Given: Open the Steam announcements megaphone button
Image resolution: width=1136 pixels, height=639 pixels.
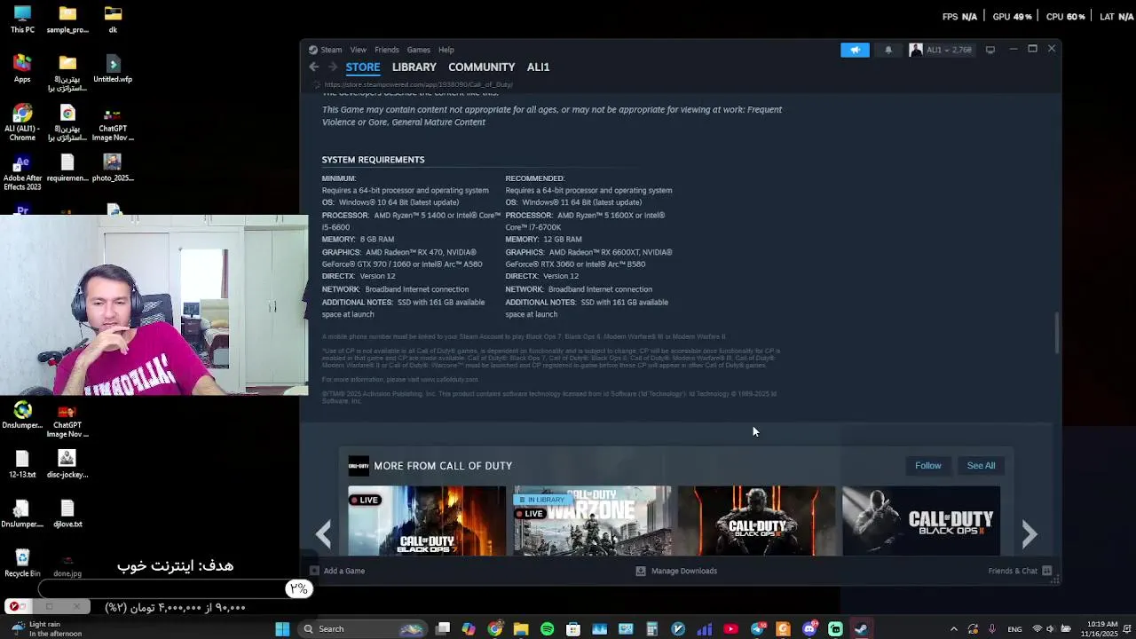Looking at the screenshot, I should 855,50.
